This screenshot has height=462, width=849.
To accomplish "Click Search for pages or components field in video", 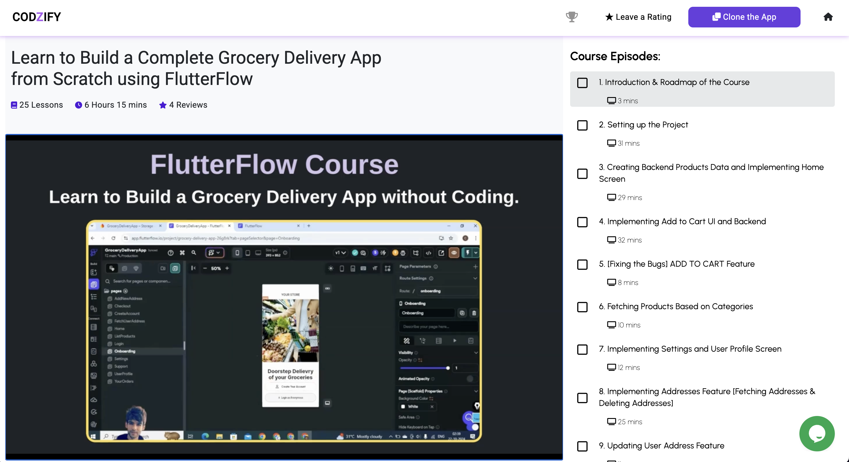I will [142, 281].
